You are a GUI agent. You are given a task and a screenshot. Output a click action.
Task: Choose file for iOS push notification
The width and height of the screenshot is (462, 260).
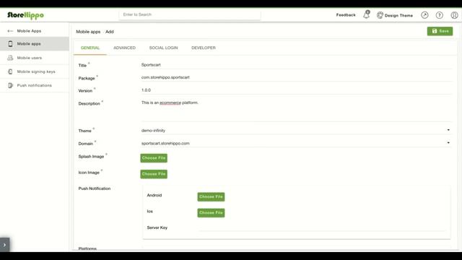[211, 212]
